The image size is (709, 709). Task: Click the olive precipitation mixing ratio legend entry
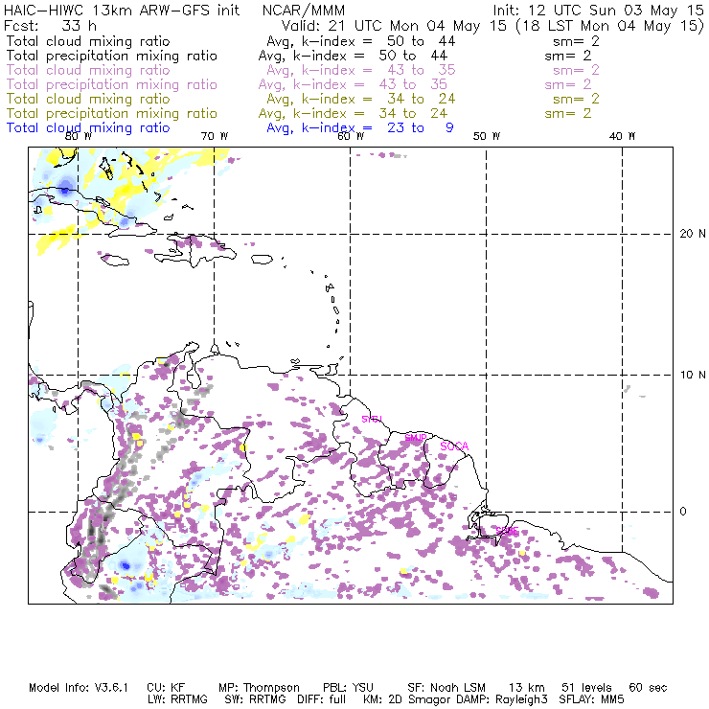111,113
